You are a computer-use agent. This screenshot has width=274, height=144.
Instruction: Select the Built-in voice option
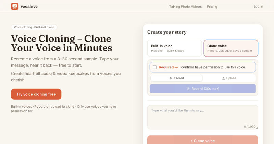click(174, 48)
